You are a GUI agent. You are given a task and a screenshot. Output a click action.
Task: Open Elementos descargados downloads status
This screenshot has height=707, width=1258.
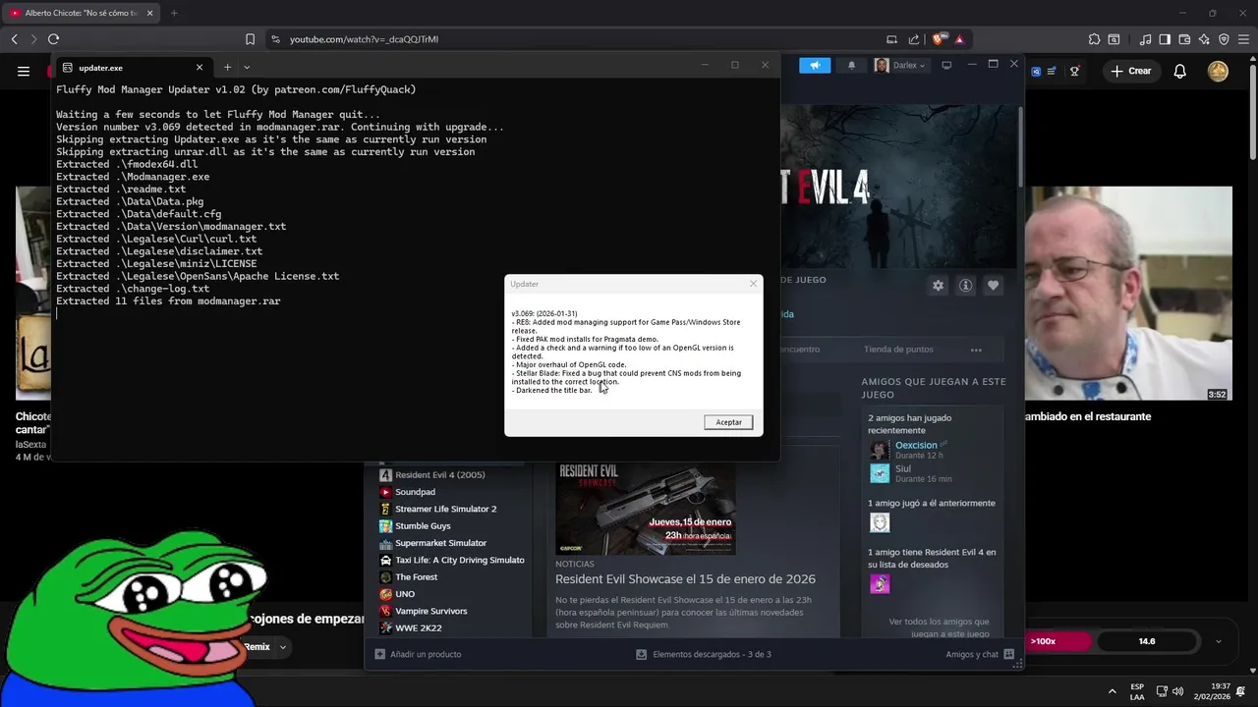[x=704, y=654]
